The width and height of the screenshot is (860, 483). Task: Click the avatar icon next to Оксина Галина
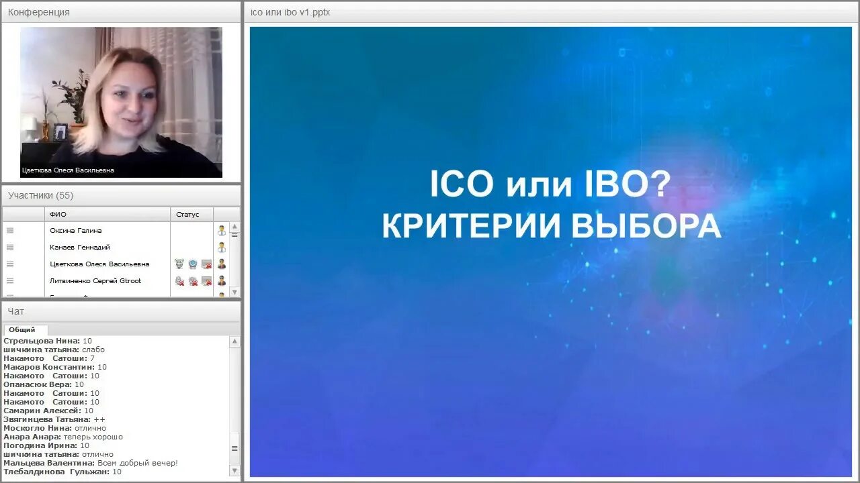point(222,230)
